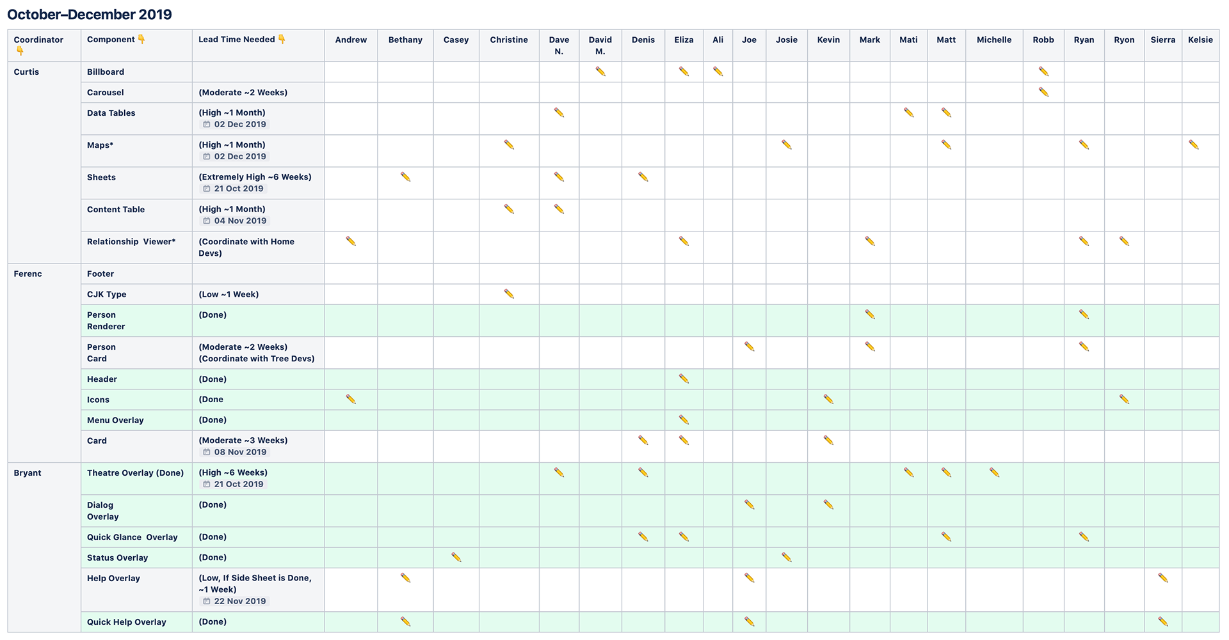Click Status Overlay pencil under Casey
This screenshot has height=640, width=1229.
point(456,557)
